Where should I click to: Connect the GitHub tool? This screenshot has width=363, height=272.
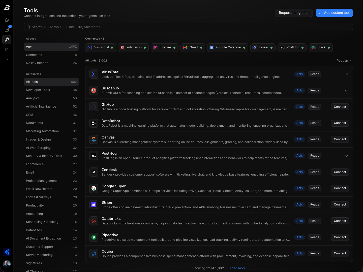(340, 107)
